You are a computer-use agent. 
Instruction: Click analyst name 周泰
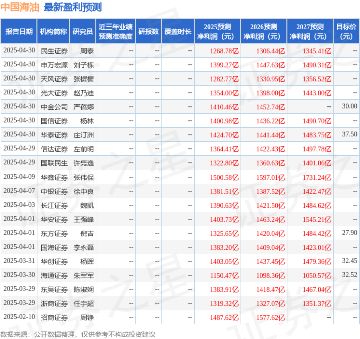pyautogui.click(x=87, y=51)
